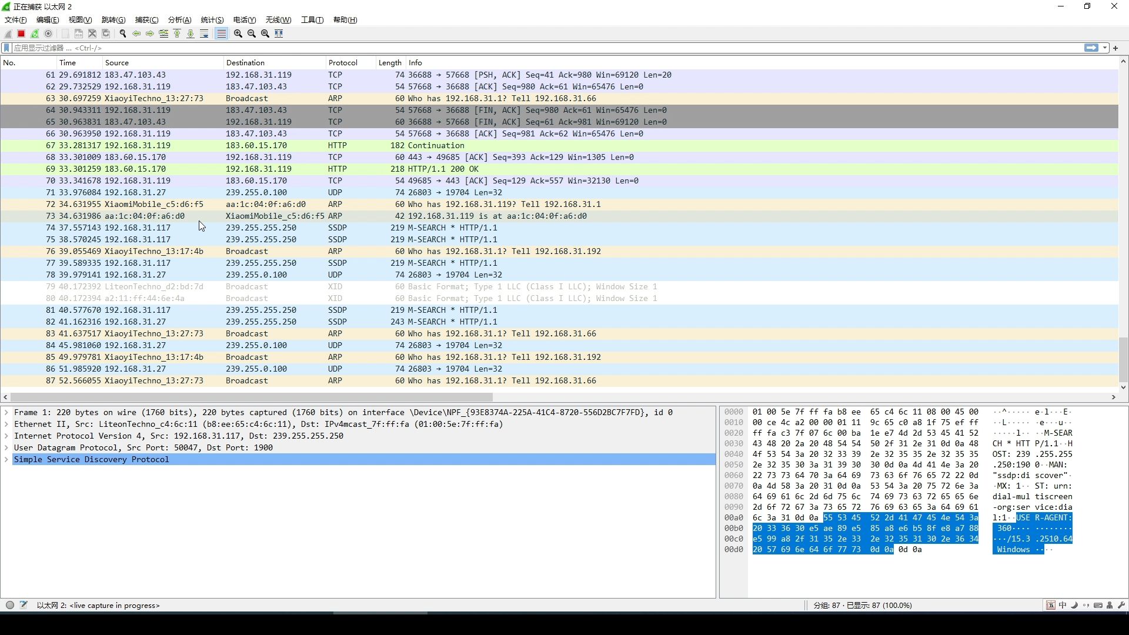Jump to the last packet

pyautogui.click(x=190, y=34)
